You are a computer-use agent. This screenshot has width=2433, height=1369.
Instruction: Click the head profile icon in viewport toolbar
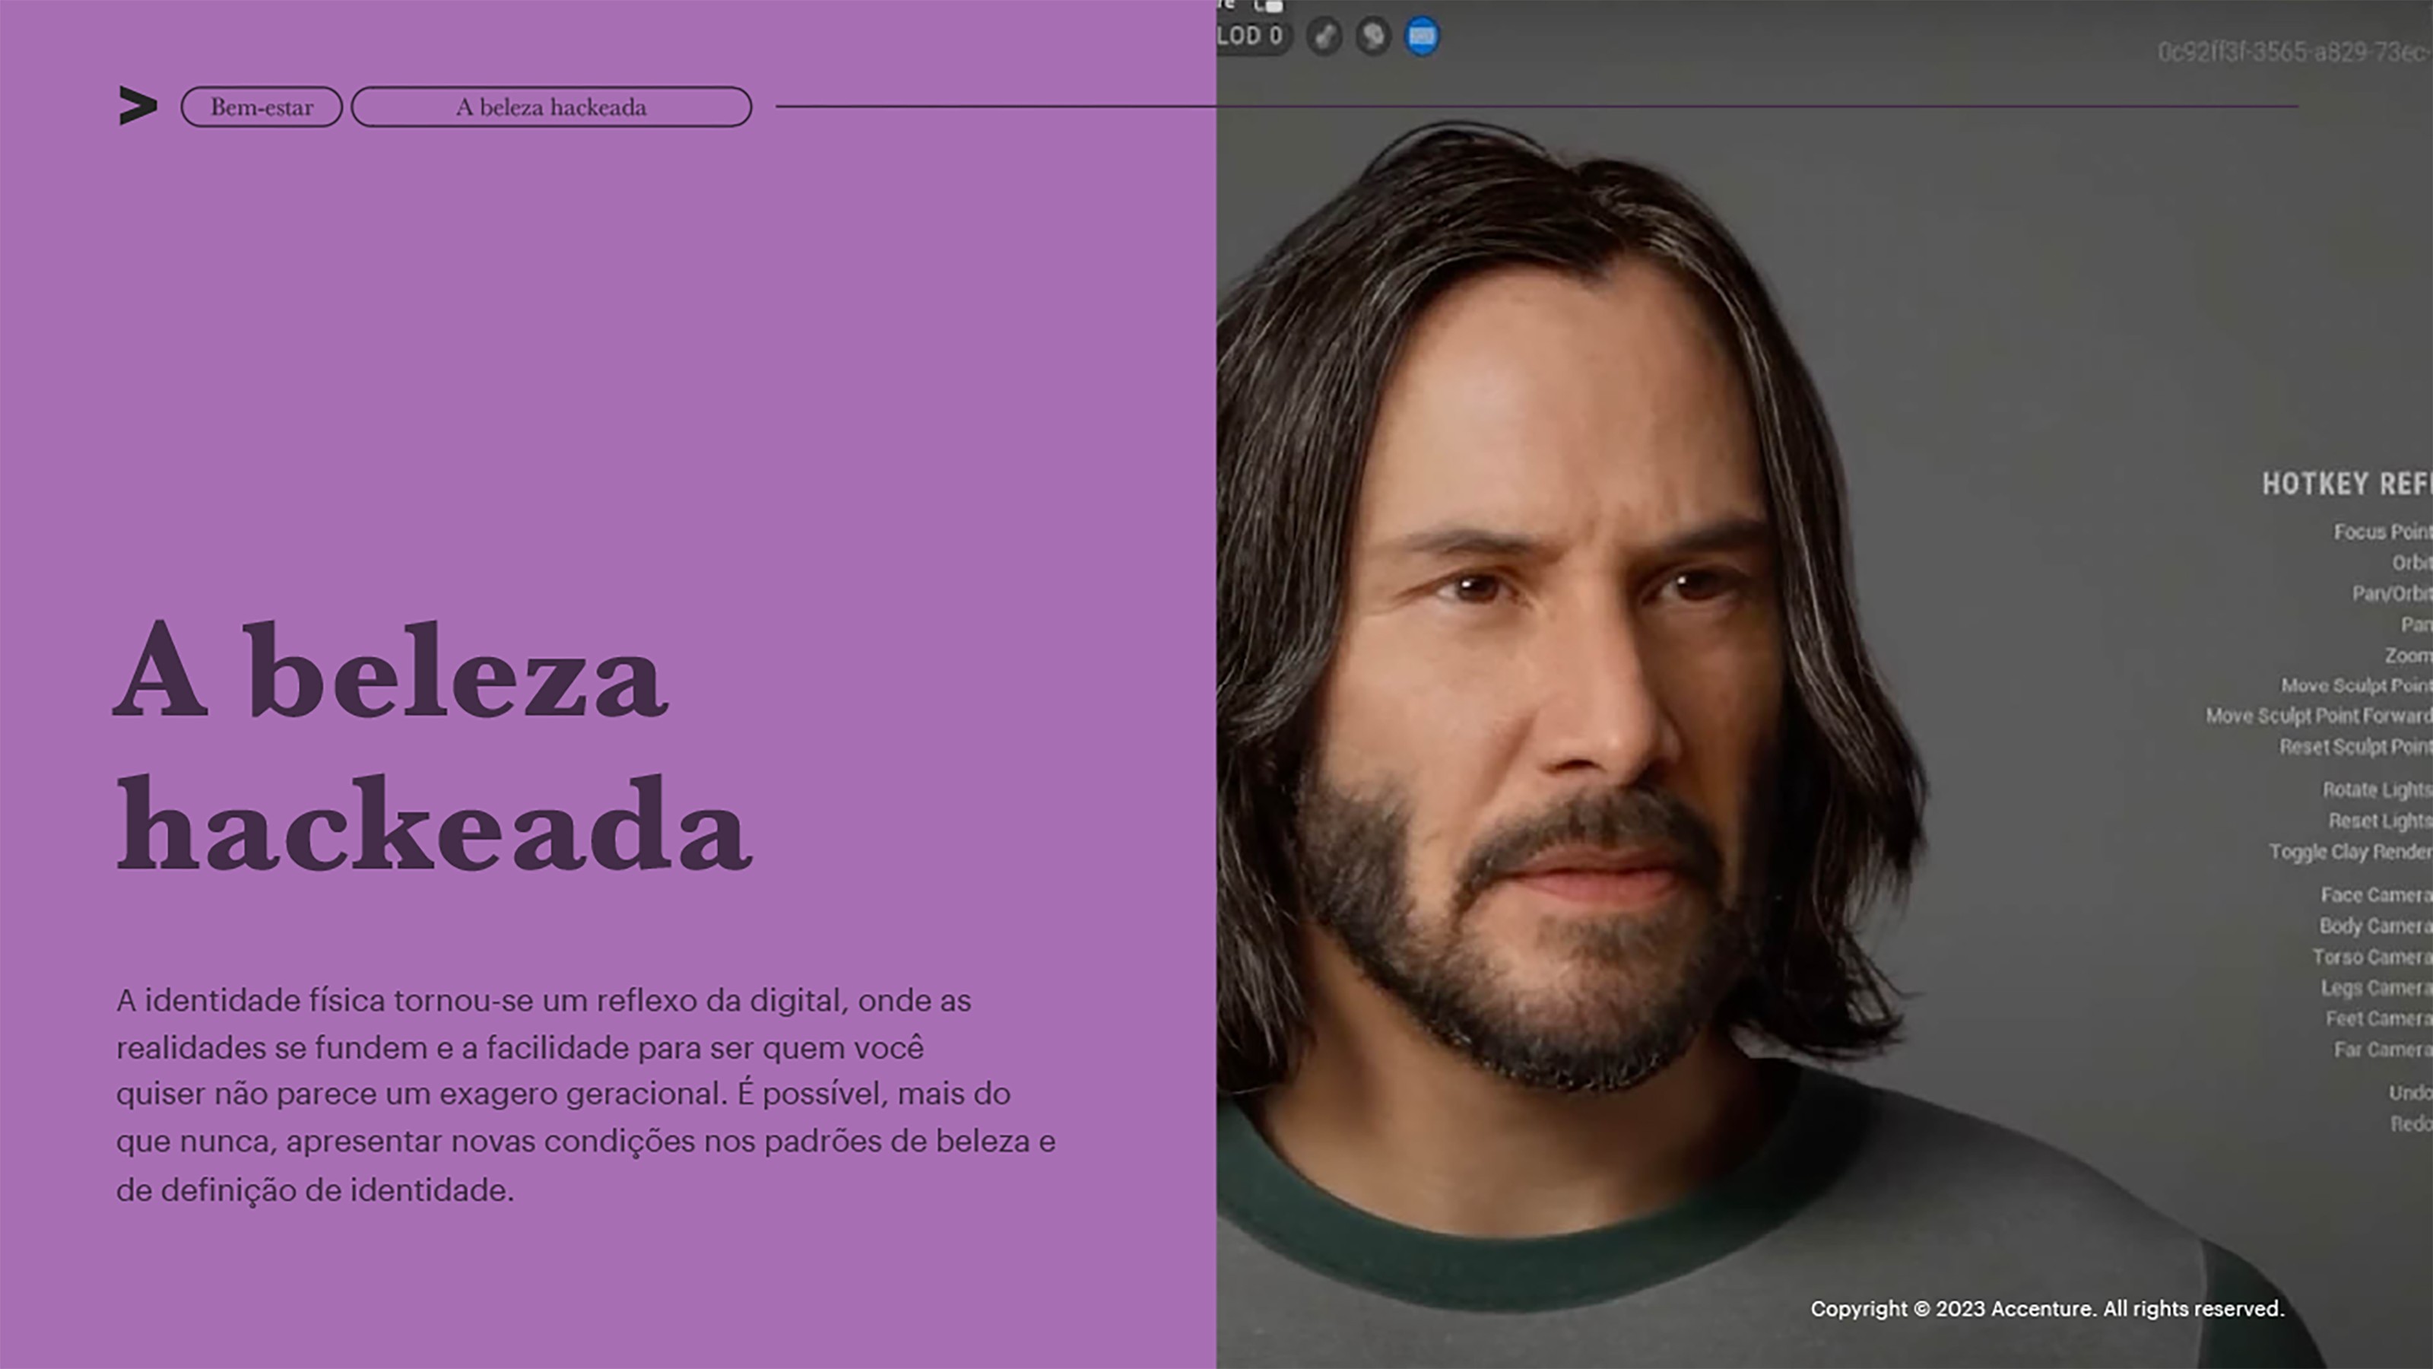pos(1373,37)
